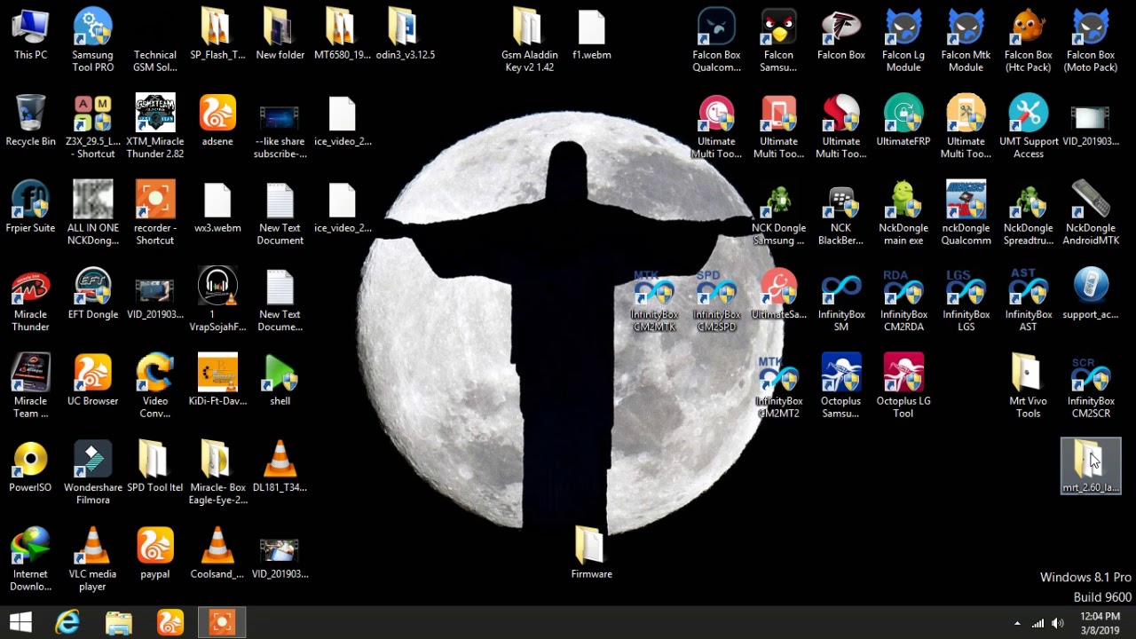Select the UMT Support Access icon
The image size is (1136, 639).
(x=1029, y=127)
